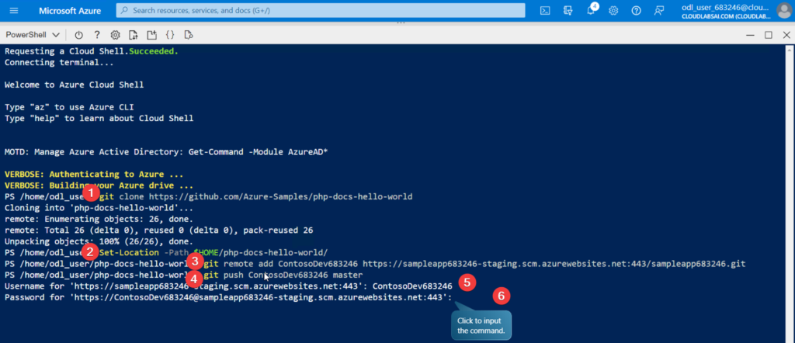The height and width of the screenshot is (343, 795).
Task: Click the pane divider ellipsis handle
Action: pyautogui.click(x=401, y=23)
